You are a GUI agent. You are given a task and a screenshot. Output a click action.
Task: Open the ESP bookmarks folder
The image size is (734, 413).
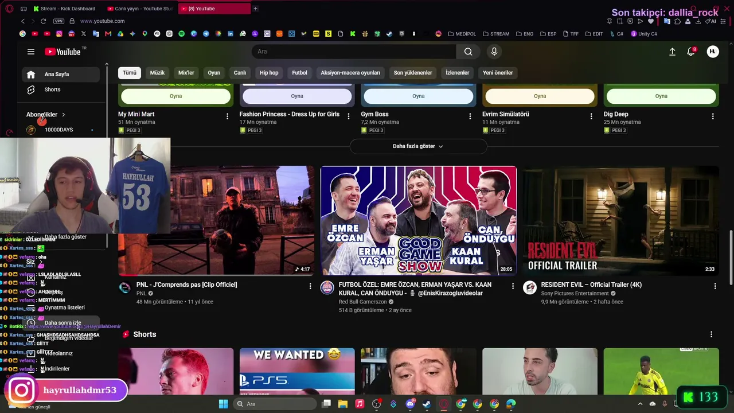click(548, 34)
